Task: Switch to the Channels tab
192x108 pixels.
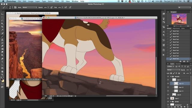Action: (178, 64)
